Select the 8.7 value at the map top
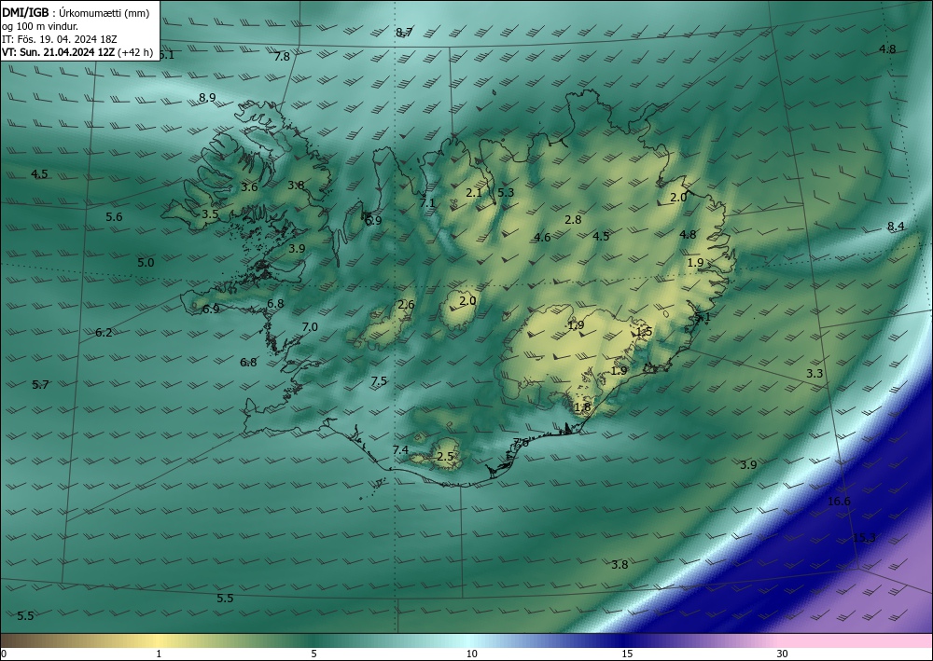 (x=404, y=33)
